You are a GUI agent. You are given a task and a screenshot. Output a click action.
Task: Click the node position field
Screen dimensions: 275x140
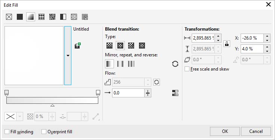click(74, 116)
